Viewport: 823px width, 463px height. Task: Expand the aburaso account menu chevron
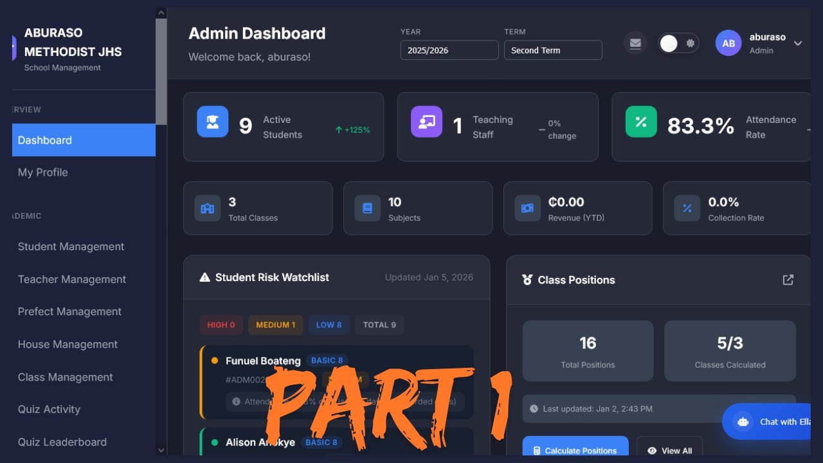pyautogui.click(x=798, y=43)
